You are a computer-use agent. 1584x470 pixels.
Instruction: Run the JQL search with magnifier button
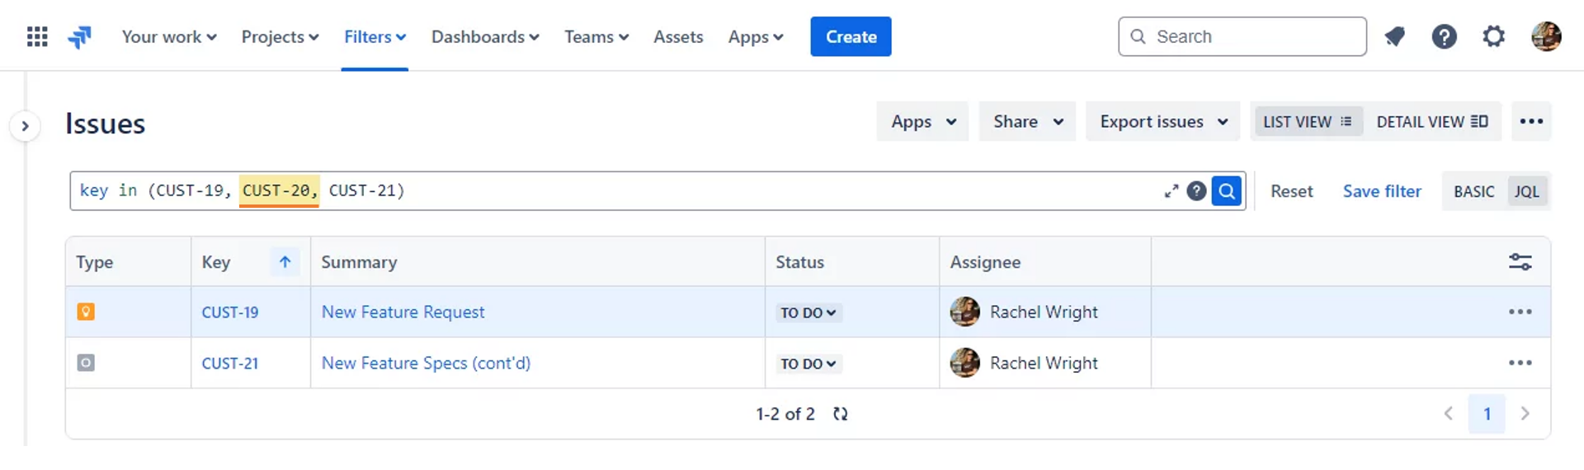click(x=1227, y=191)
